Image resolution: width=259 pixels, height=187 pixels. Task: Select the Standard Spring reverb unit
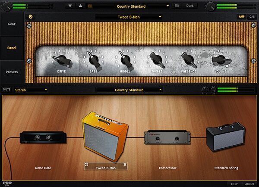226,137
